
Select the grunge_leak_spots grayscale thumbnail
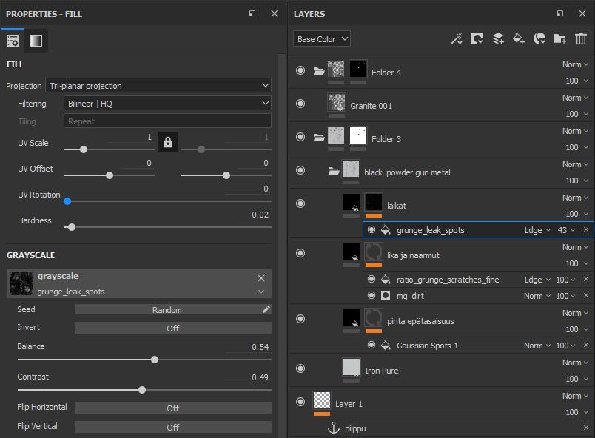click(21, 283)
